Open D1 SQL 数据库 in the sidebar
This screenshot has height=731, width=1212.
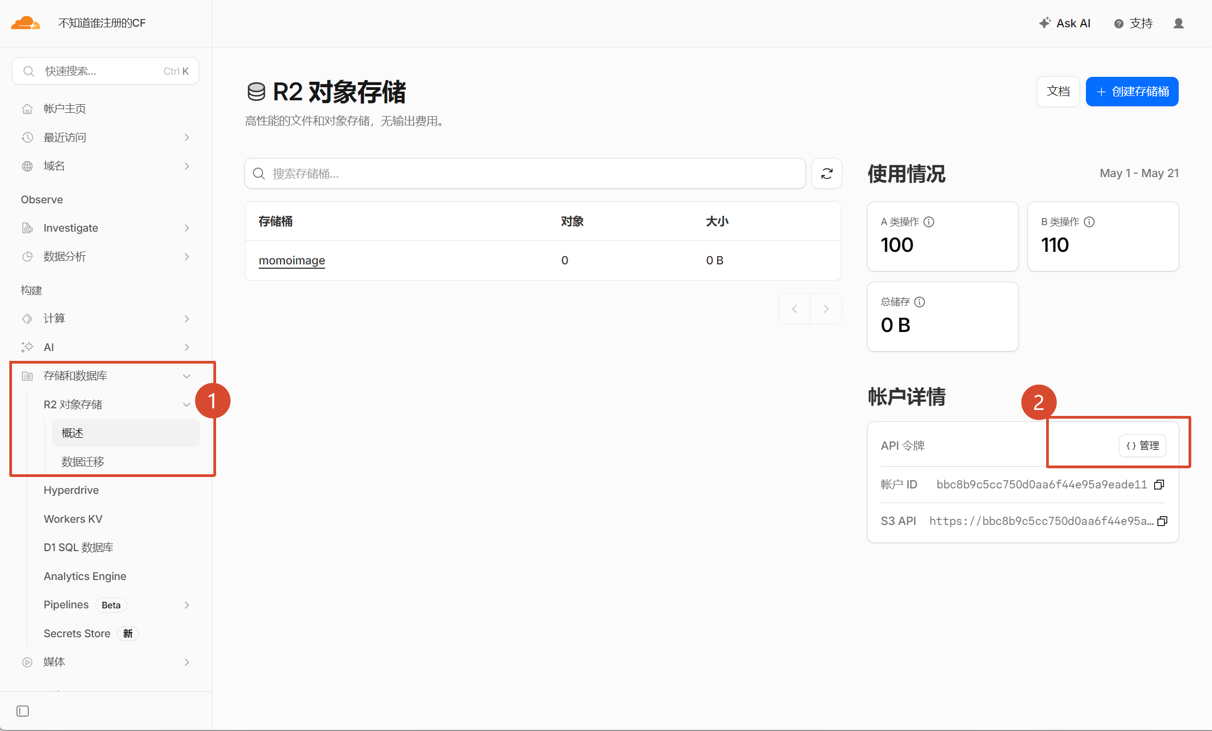[x=79, y=547]
